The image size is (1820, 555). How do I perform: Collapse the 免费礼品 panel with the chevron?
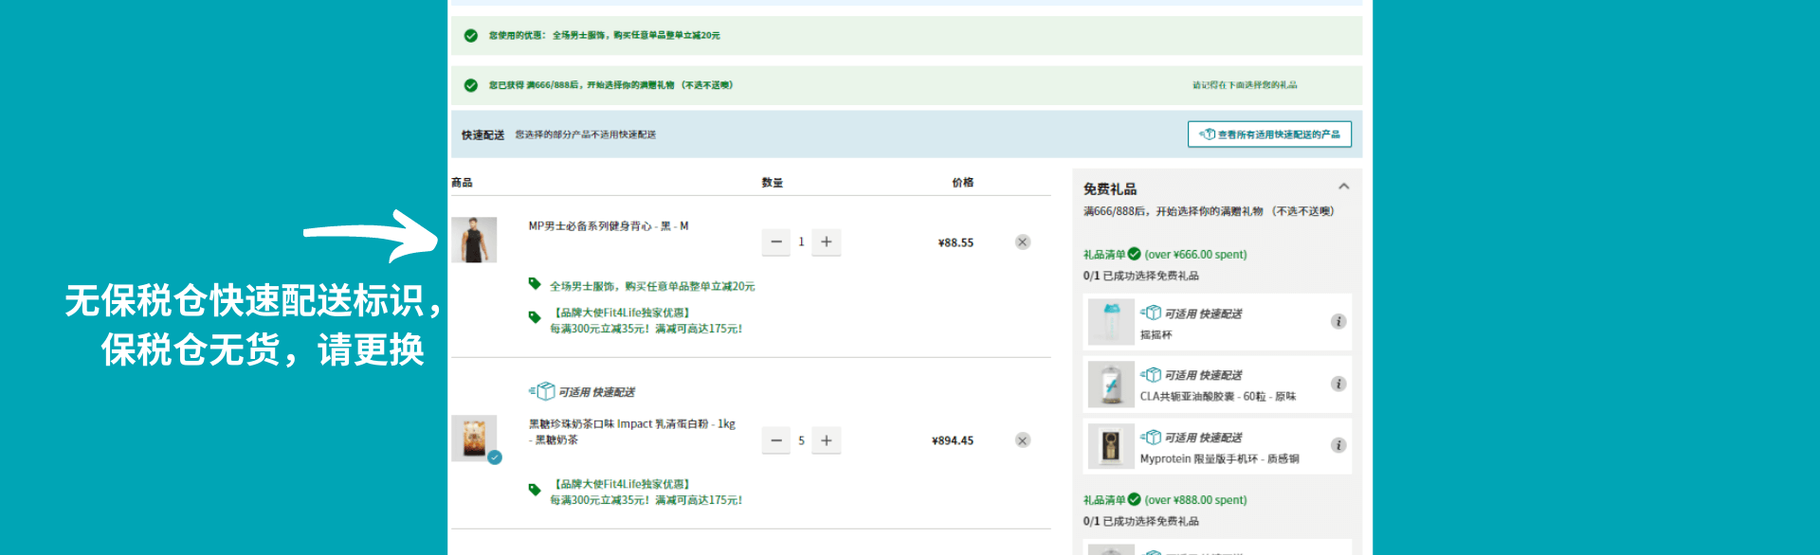click(1343, 187)
